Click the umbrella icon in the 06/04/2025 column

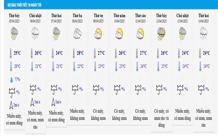click(x=33, y=89)
